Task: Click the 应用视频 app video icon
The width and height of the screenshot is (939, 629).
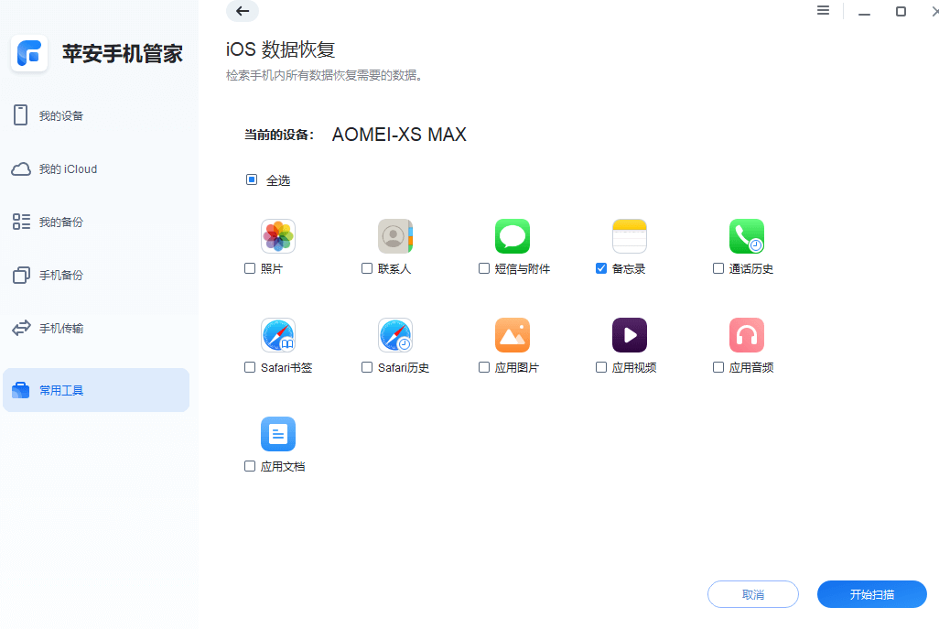Action: click(630, 334)
